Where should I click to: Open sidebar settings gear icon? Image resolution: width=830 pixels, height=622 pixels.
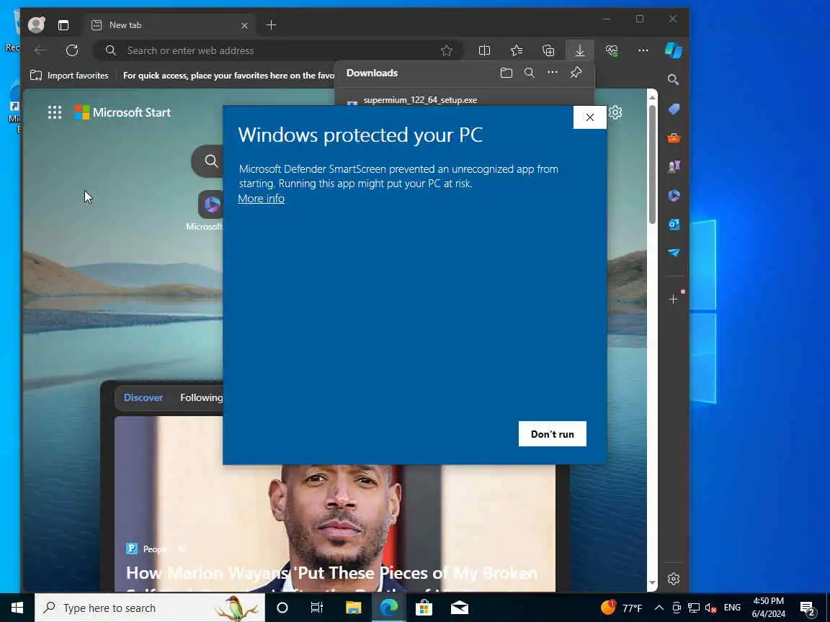click(x=674, y=579)
